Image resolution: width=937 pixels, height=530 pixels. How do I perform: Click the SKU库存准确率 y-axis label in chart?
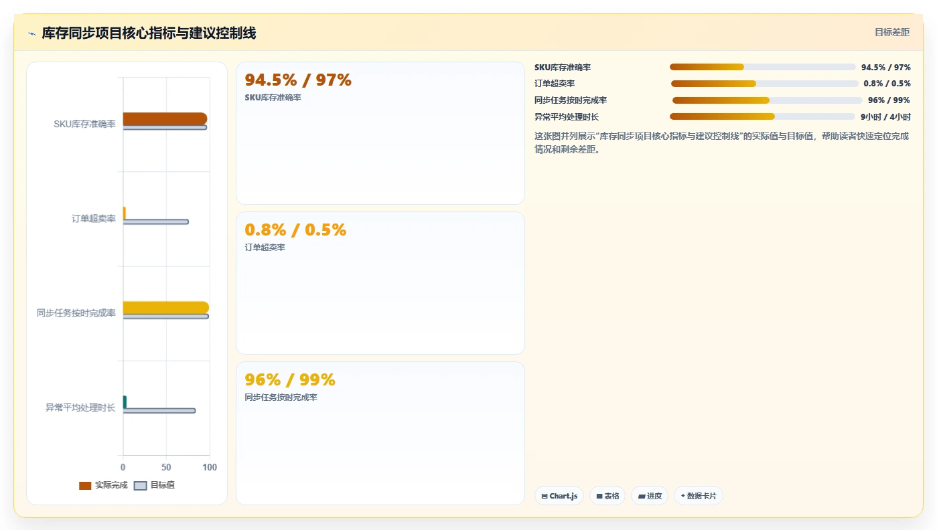tap(85, 124)
